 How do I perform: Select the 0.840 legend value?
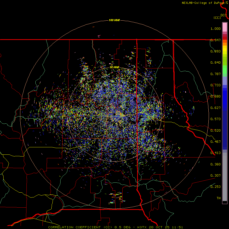216,63
